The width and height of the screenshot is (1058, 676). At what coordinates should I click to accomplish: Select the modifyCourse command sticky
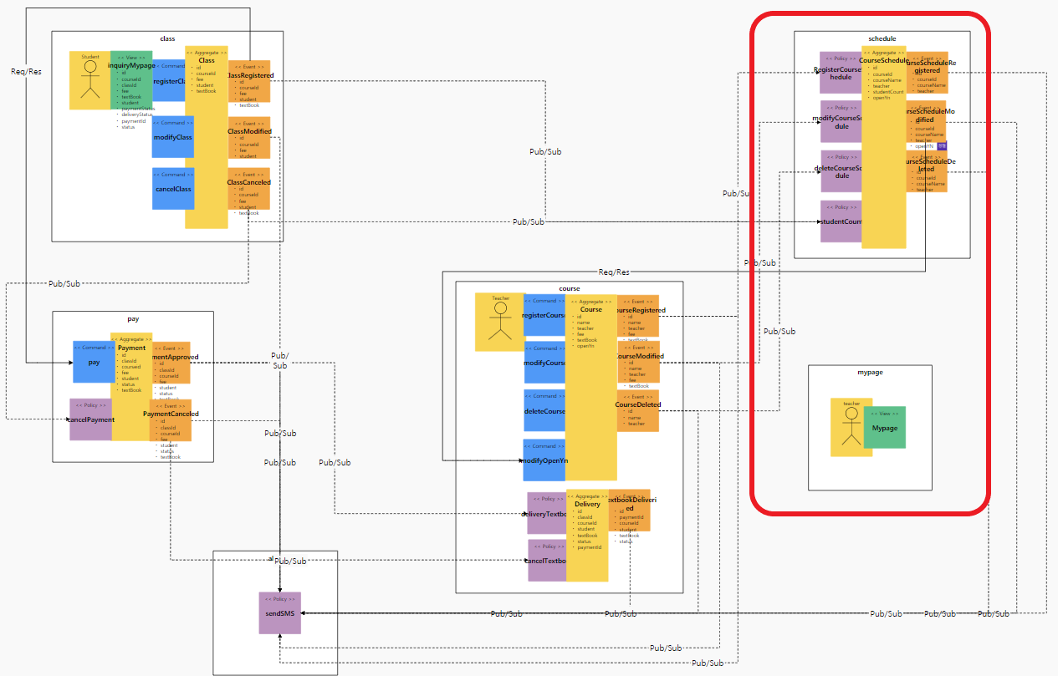[544, 362]
